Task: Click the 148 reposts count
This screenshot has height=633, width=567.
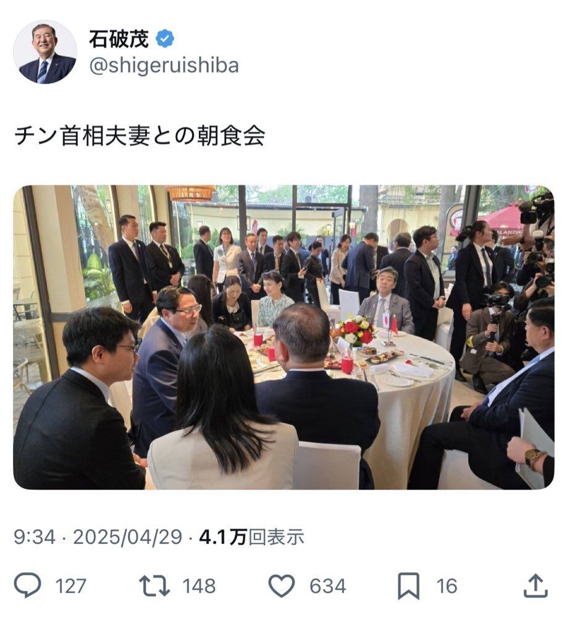Action: tap(199, 586)
